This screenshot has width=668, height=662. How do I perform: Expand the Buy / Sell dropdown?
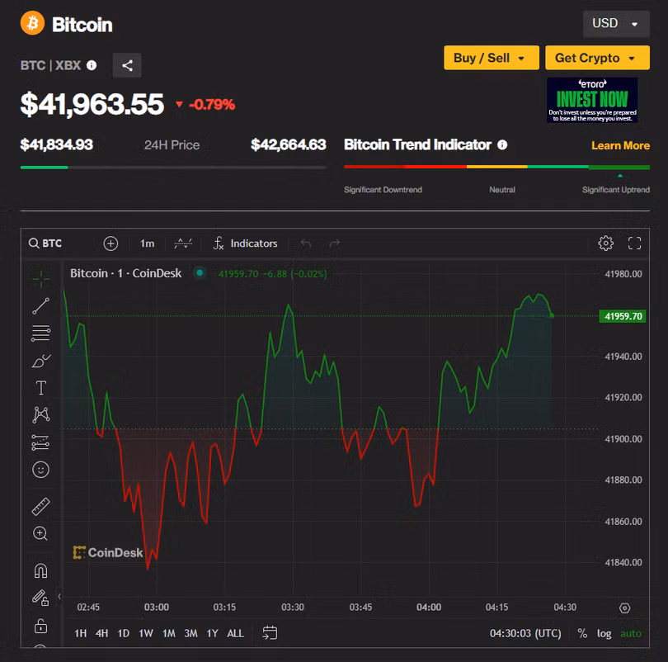[491, 58]
